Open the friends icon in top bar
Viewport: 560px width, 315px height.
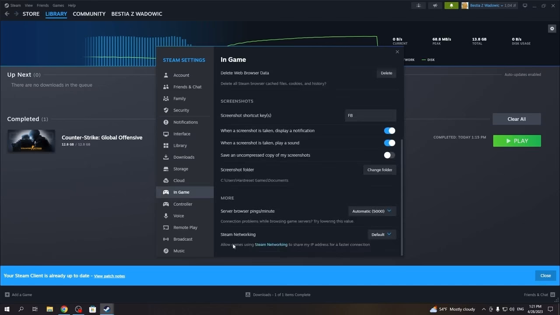(419, 6)
